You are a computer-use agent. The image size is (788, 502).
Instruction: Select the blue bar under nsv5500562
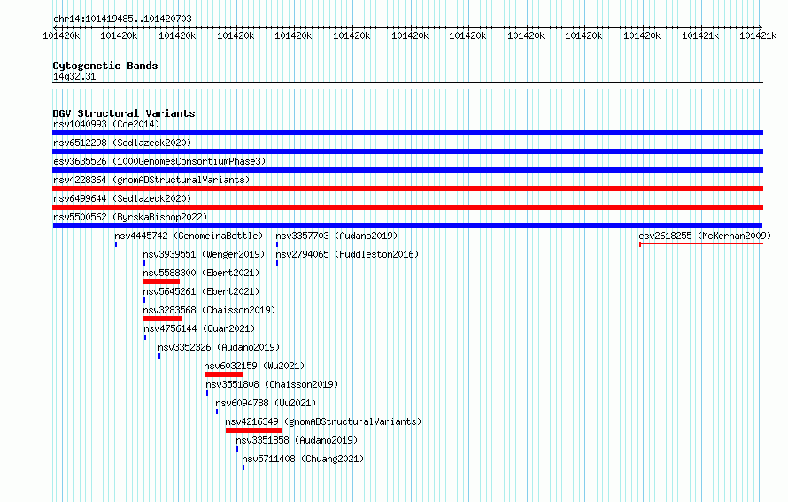click(407, 226)
